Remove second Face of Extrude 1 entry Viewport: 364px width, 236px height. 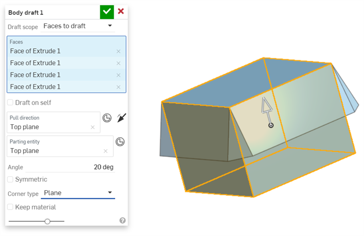[118, 63]
